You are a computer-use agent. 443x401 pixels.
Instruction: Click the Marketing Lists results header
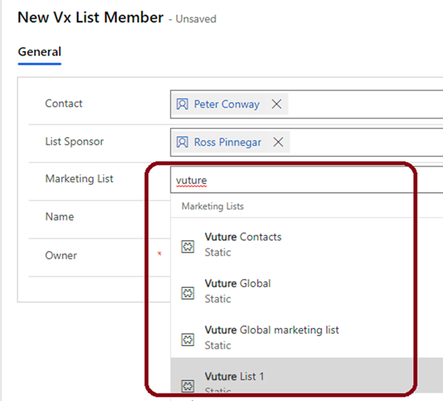[213, 206]
